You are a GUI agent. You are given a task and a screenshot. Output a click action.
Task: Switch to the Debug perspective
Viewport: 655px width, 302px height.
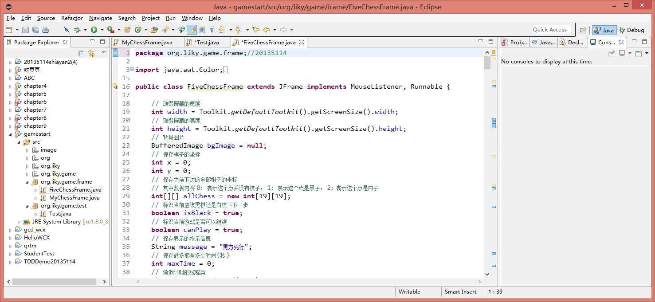click(x=631, y=30)
